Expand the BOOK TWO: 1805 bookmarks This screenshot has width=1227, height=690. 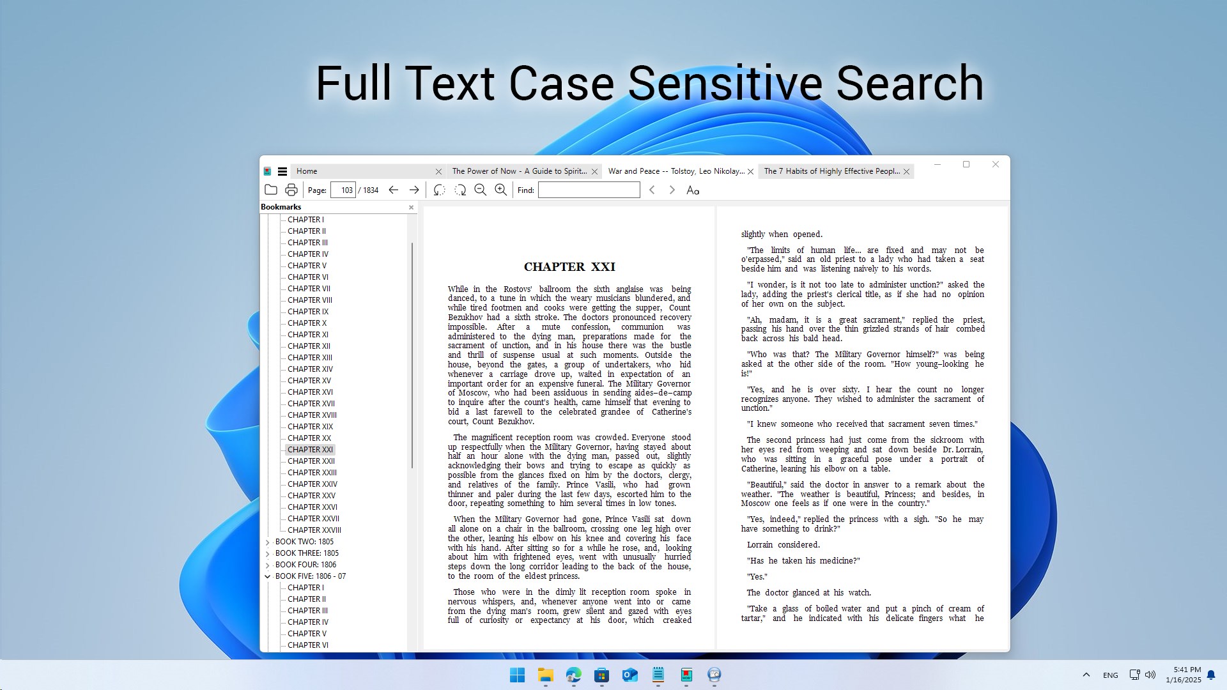(x=267, y=541)
